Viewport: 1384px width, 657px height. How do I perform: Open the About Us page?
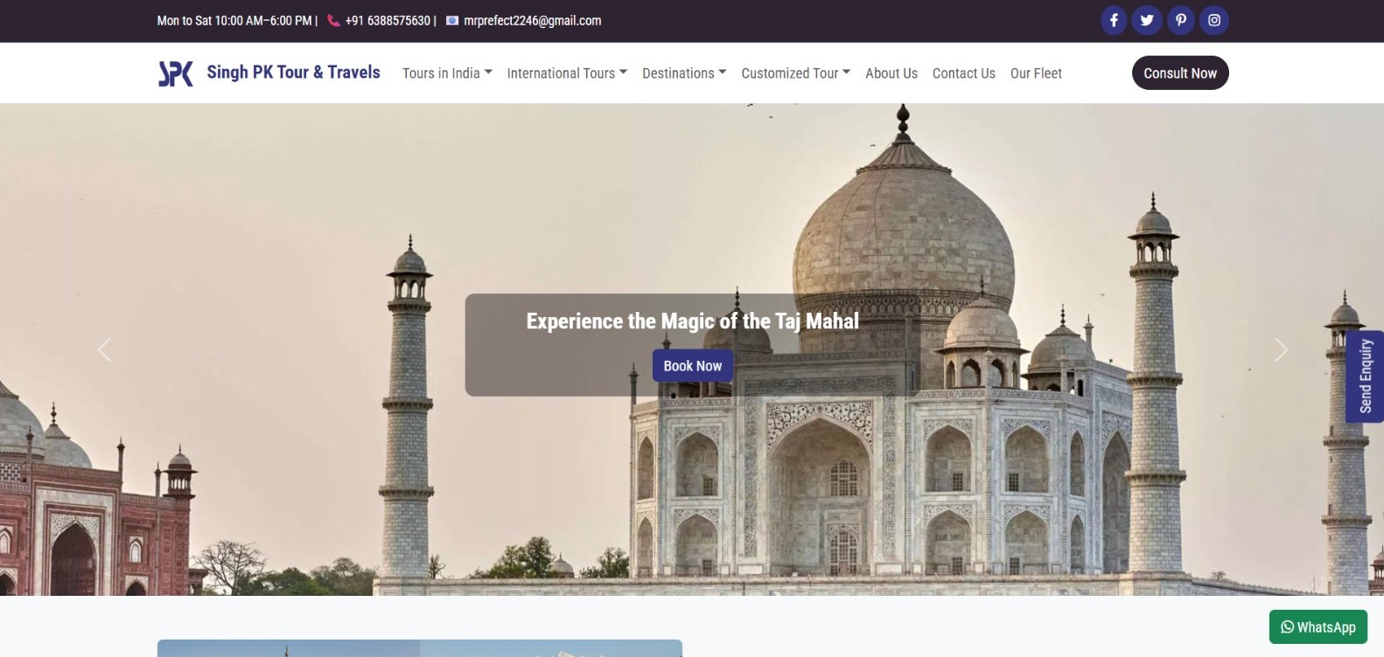891,73
